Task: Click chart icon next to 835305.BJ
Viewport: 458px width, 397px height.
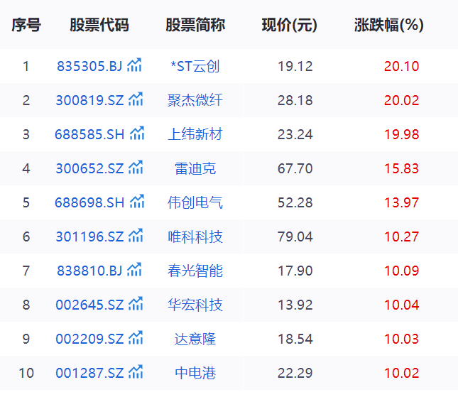Action: pos(134,66)
